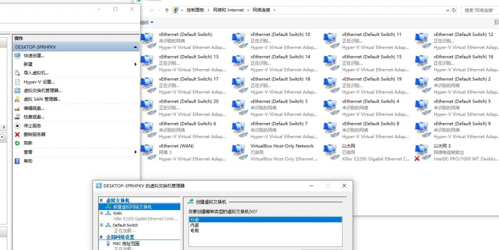Image resolution: width=499 pixels, height=250 pixels.
Task: Choose 外部 switch type in list
Action: tap(265, 219)
